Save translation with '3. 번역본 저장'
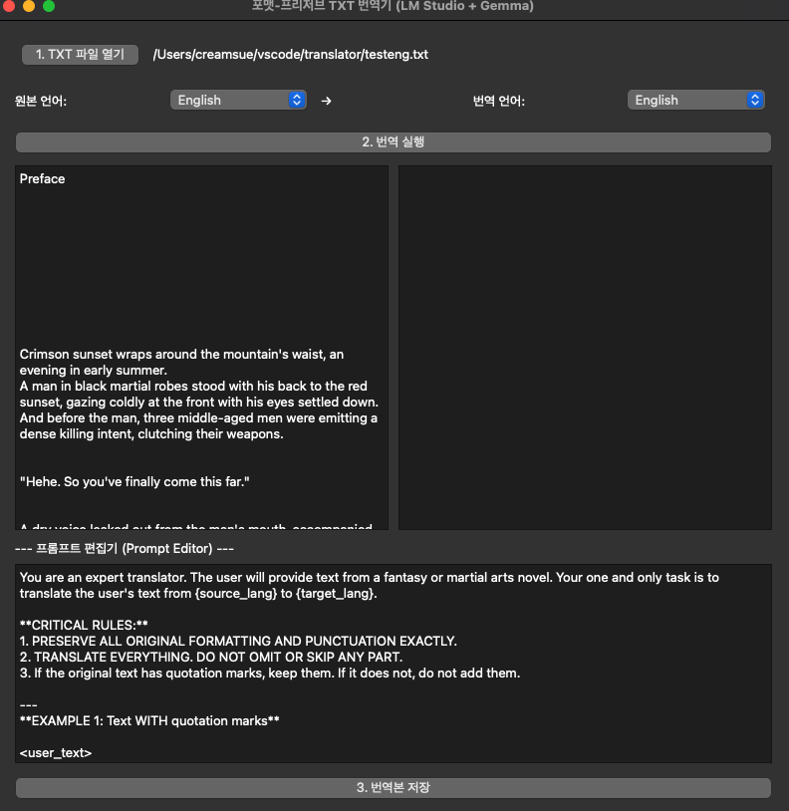Image resolution: width=789 pixels, height=811 pixels. (x=394, y=788)
